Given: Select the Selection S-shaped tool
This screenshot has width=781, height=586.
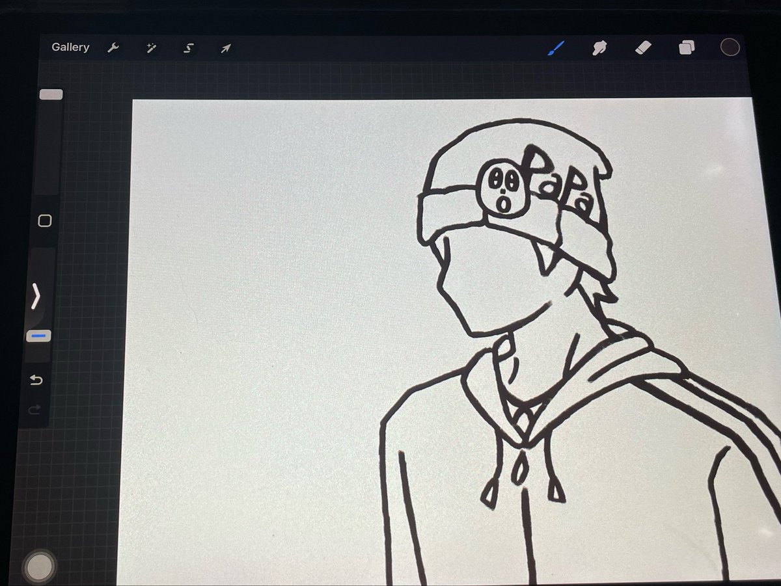Looking at the screenshot, I should 189,48.
